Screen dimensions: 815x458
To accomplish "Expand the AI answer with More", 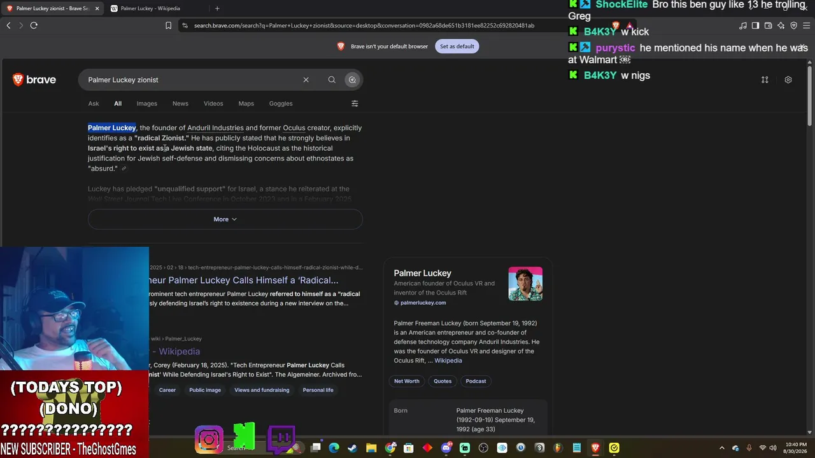I will coord(225,219).
